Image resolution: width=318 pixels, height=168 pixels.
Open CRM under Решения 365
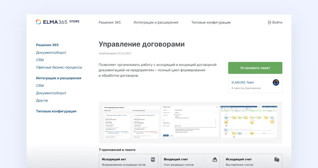click(x=40, y=60)
